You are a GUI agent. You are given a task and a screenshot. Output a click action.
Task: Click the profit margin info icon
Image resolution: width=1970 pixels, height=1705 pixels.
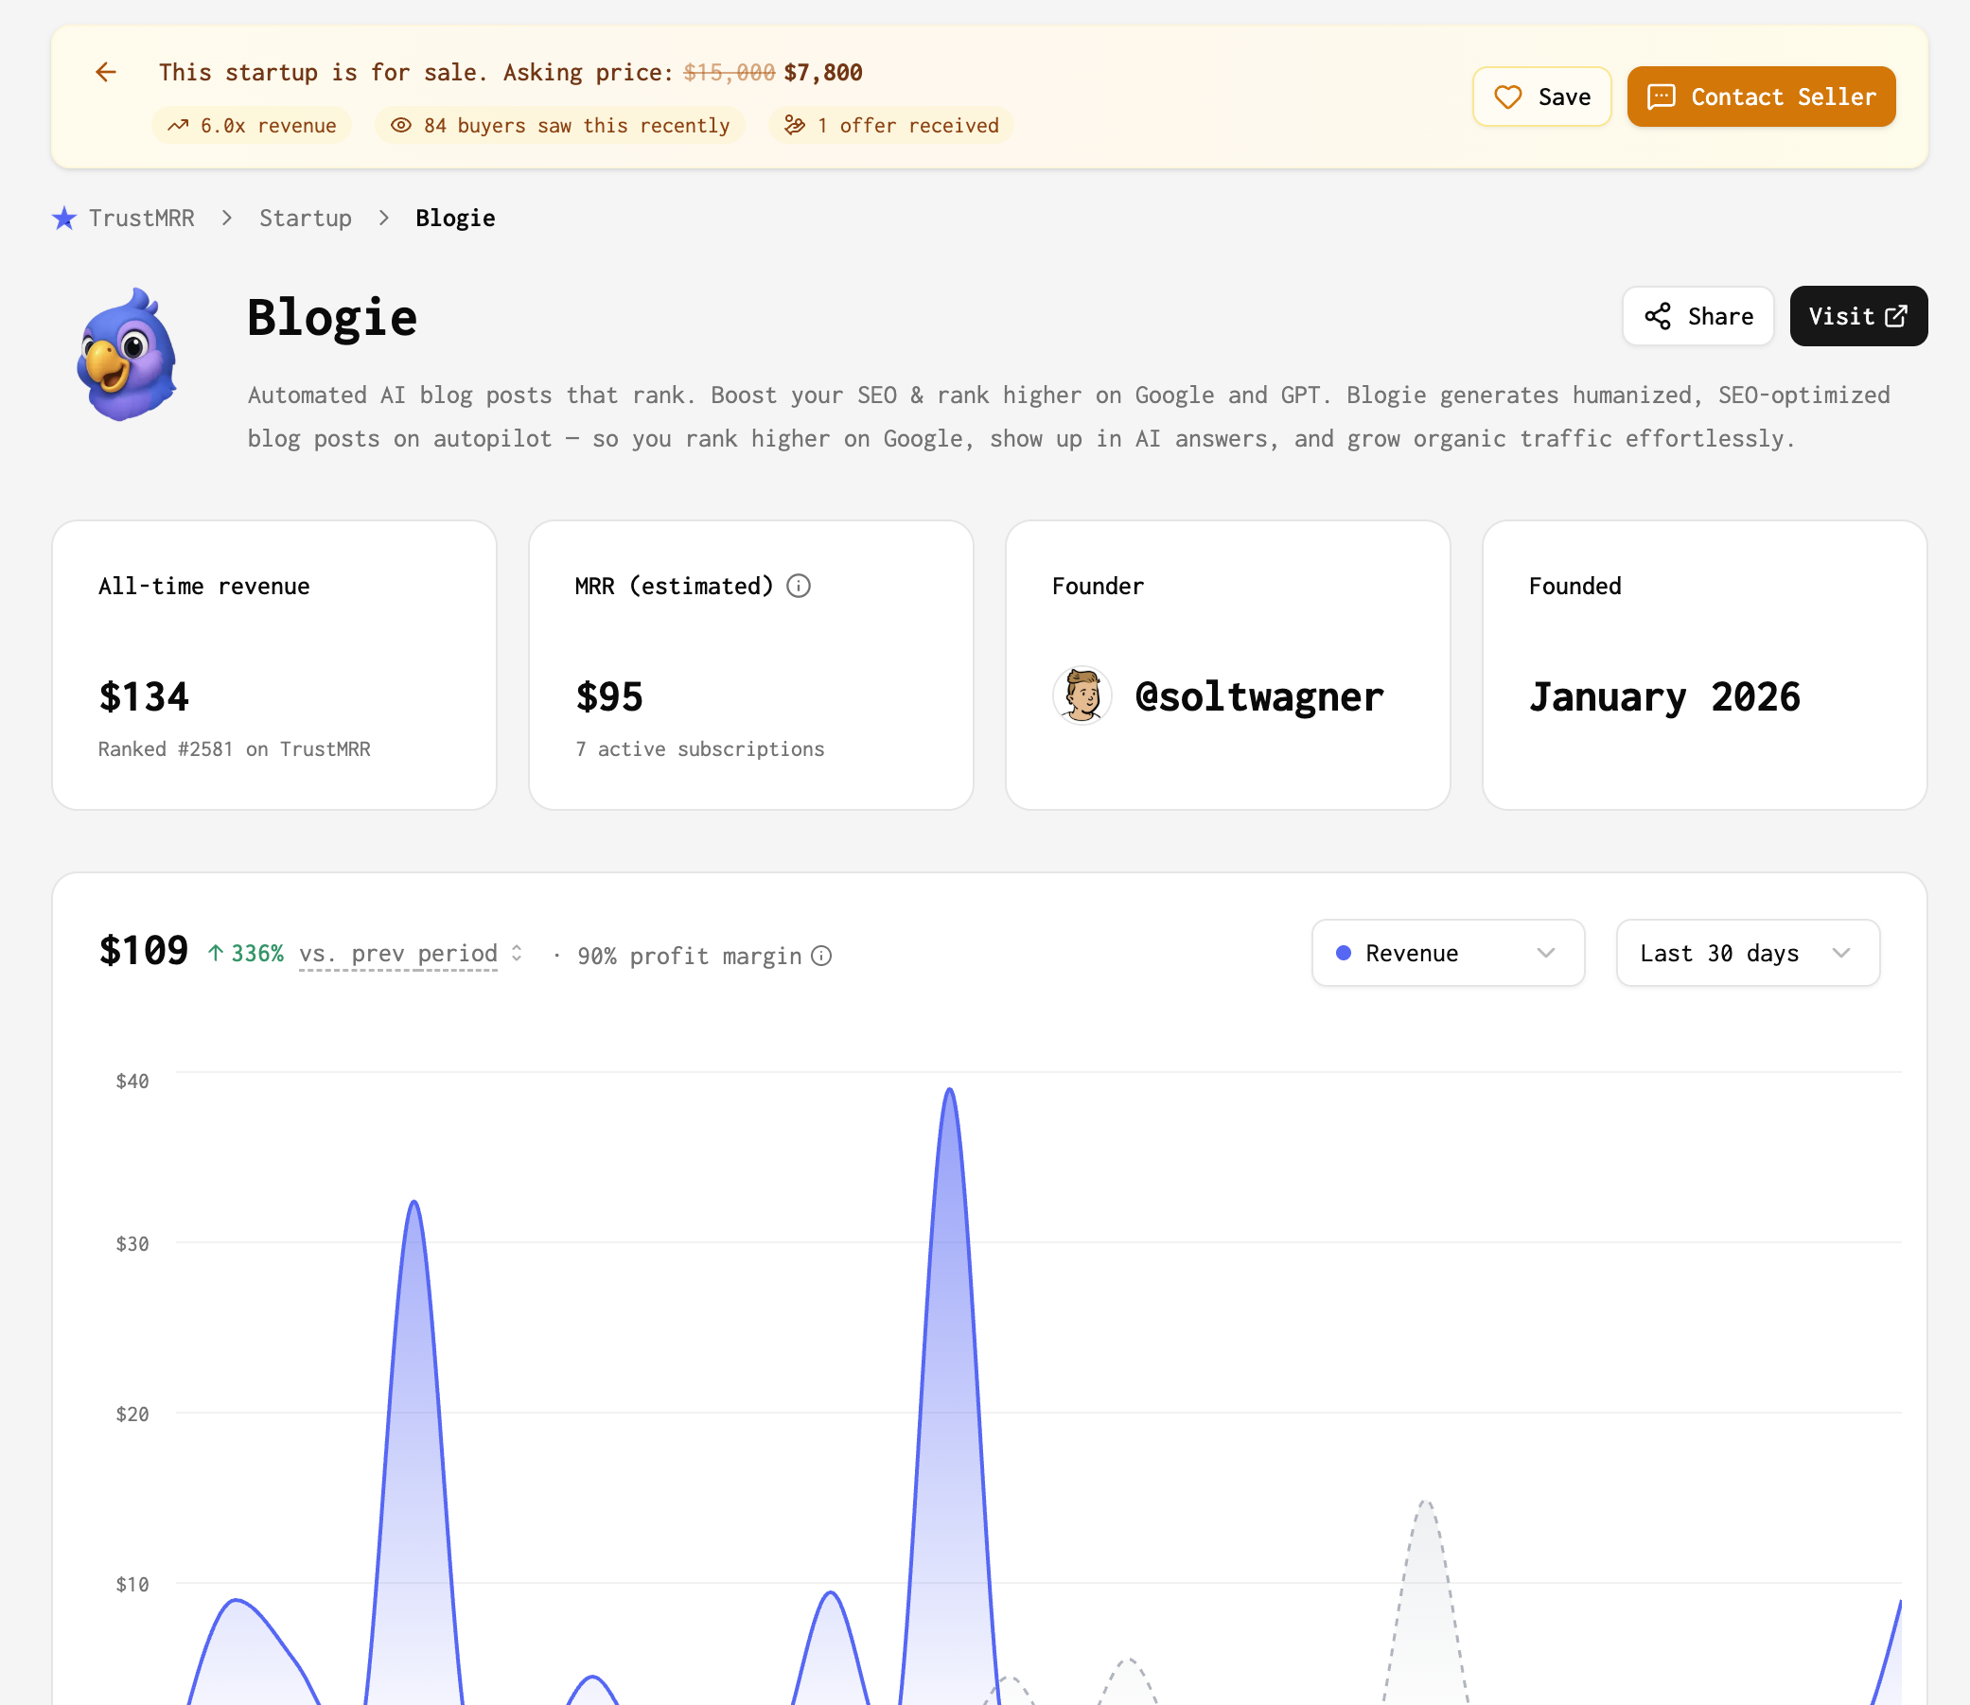(x=821, y=957)
